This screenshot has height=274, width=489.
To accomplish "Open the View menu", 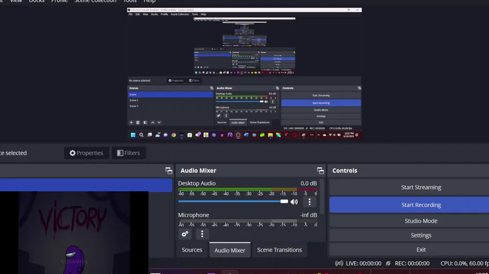I will click(x=16, y=1).
